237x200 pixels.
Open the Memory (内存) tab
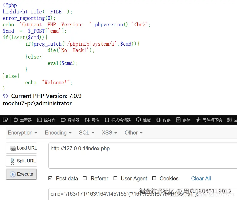(x=163, y=120)
